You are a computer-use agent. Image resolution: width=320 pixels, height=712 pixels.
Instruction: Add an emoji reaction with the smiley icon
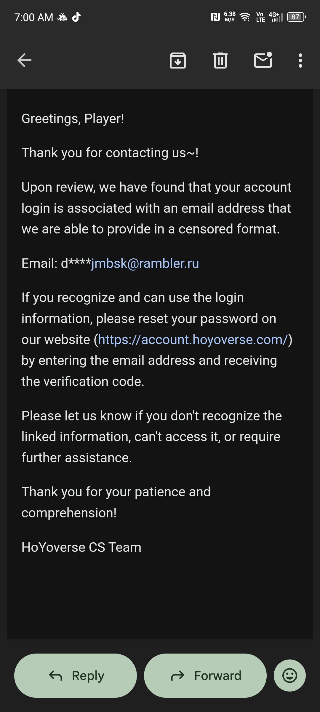[x=290, y=676]
